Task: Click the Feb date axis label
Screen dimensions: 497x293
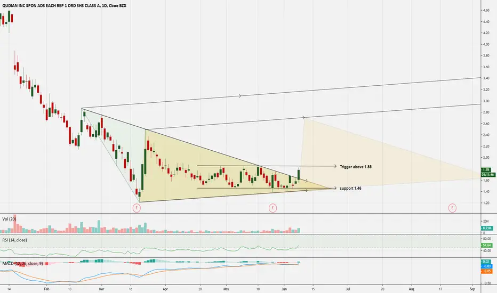Action: (46, 289)
